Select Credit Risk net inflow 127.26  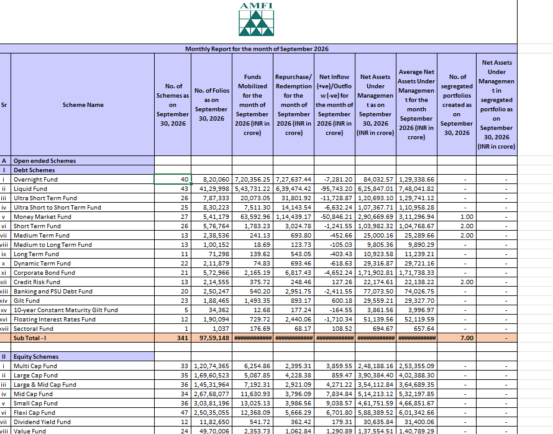coord(334,282)
